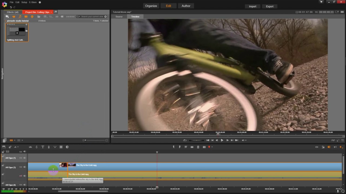Image resolution: width=346 pixels, height=194 pixels.
Task: Show photos with the orange photo filter
Action: click(26, 17)
